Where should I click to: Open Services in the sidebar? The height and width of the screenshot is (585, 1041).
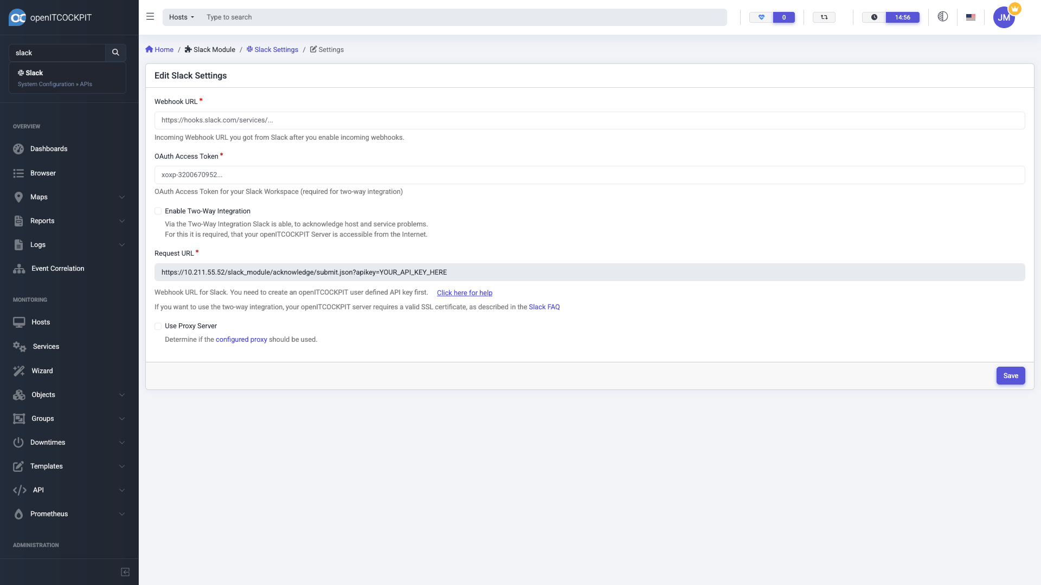click(46, 347)
